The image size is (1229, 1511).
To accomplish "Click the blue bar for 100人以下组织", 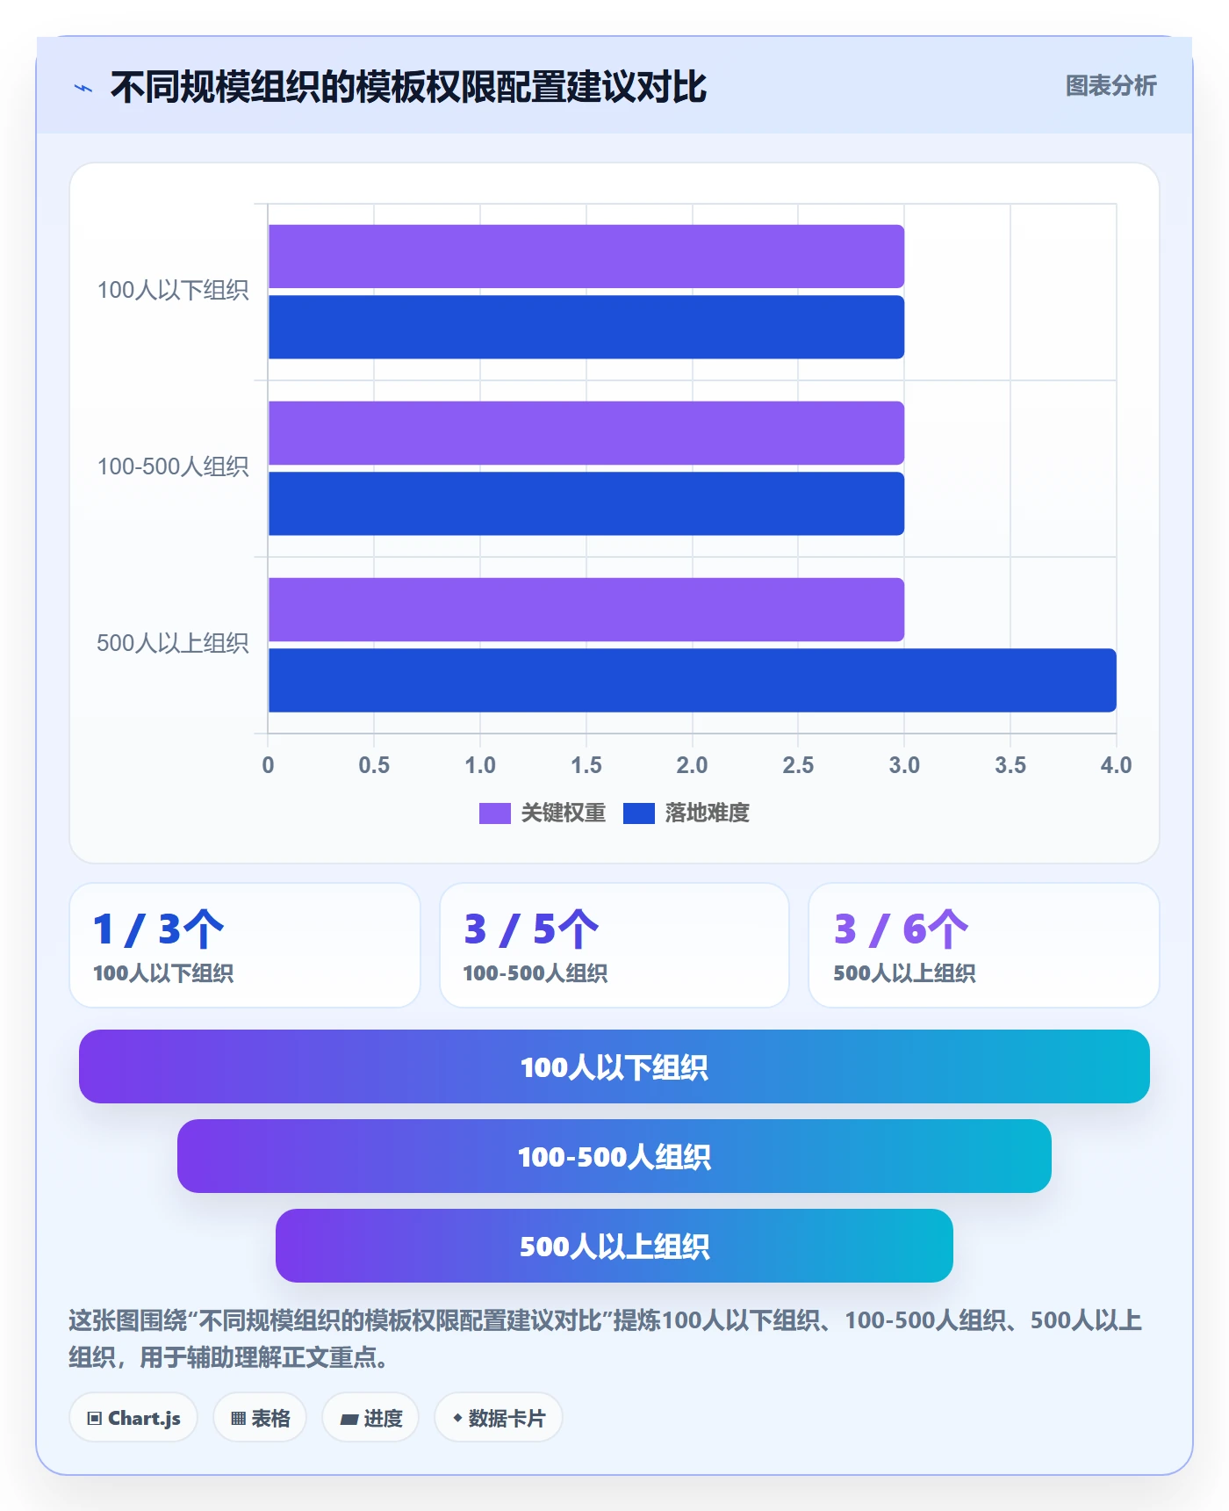I will [x=586, y=327].
